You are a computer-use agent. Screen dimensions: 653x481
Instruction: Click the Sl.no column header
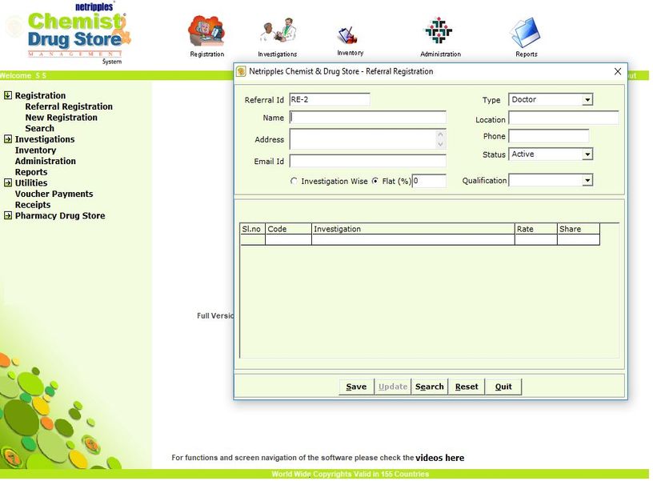253,229
